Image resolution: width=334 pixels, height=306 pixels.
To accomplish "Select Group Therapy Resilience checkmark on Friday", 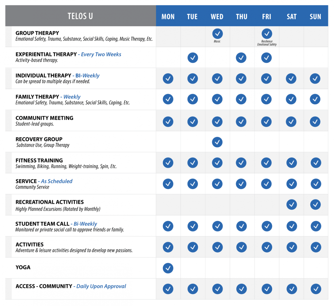I will click(267, 34).
